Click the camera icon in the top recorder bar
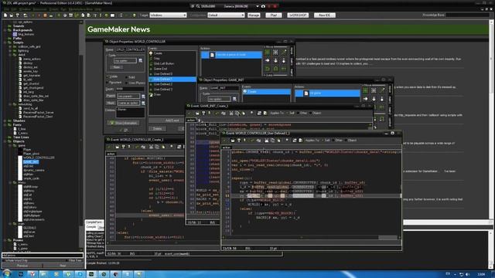This screenshot has height=278, width=495. click(x=263, y=6)
